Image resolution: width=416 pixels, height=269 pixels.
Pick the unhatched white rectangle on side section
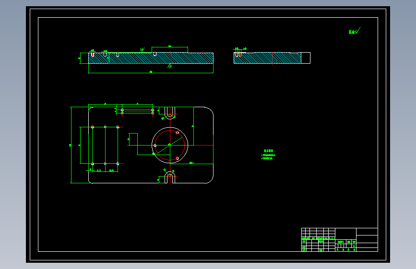coord(306,58)
